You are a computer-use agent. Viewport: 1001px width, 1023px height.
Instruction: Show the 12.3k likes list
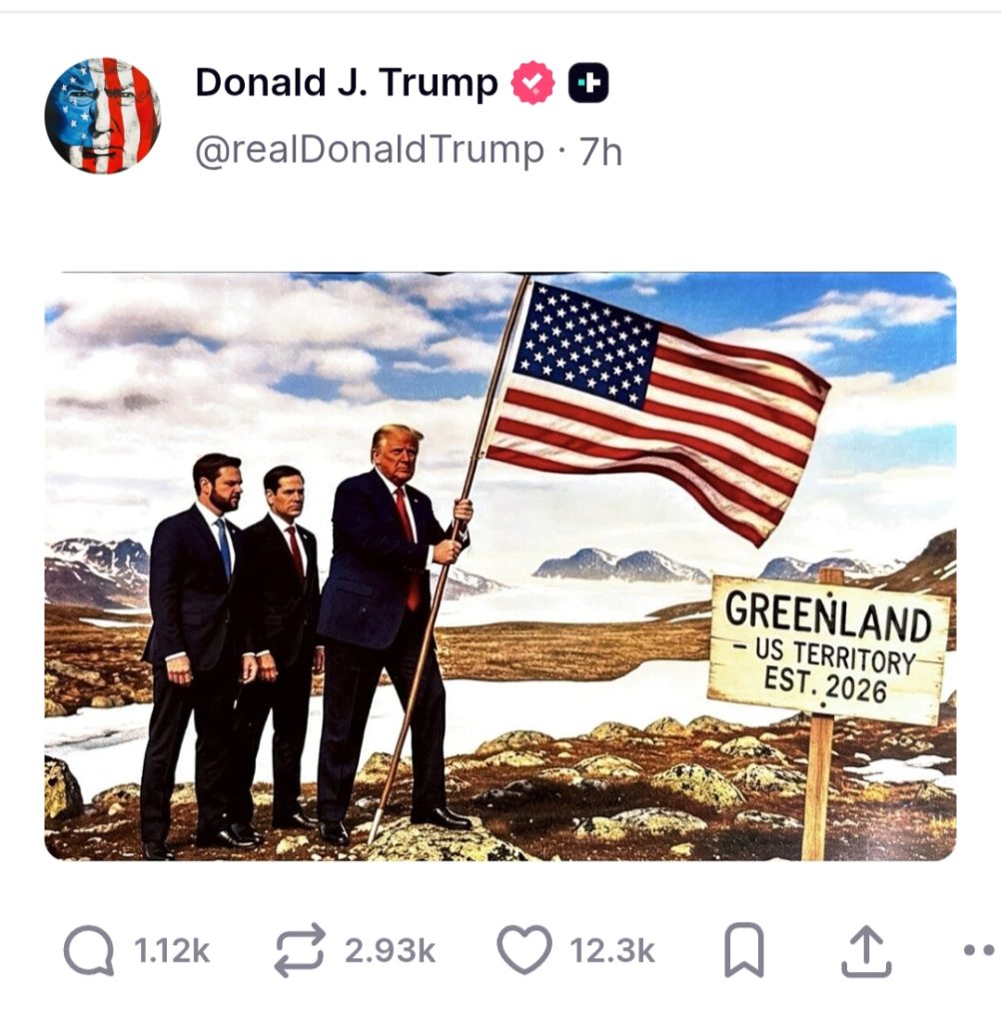(612, 951)
